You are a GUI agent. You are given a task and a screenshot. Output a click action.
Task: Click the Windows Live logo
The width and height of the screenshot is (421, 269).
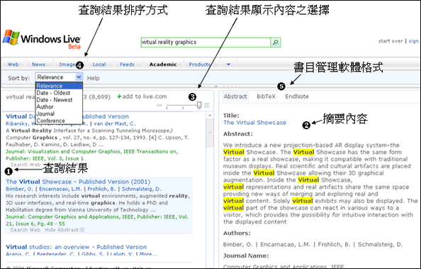coord(42,39)
